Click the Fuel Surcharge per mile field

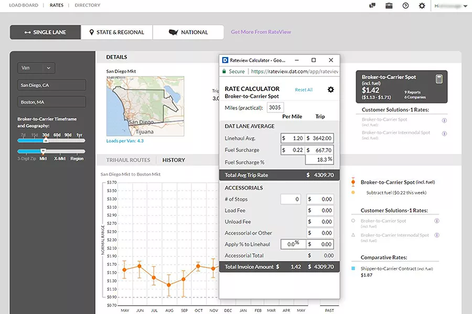click(x=293, y=150)
